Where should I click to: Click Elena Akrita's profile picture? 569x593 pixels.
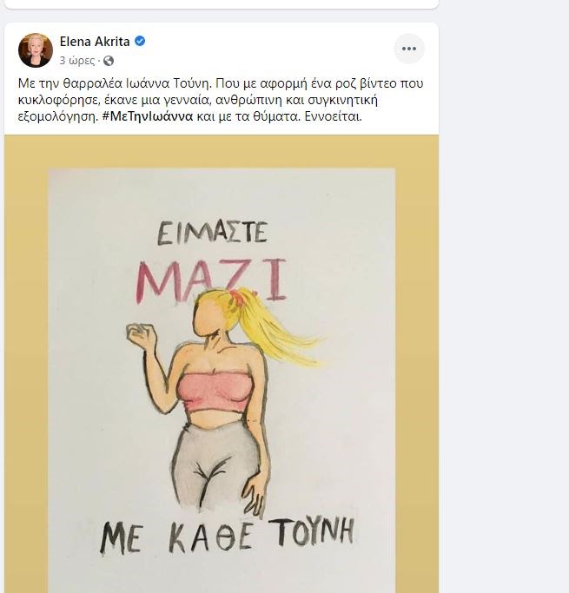[36, 50]
